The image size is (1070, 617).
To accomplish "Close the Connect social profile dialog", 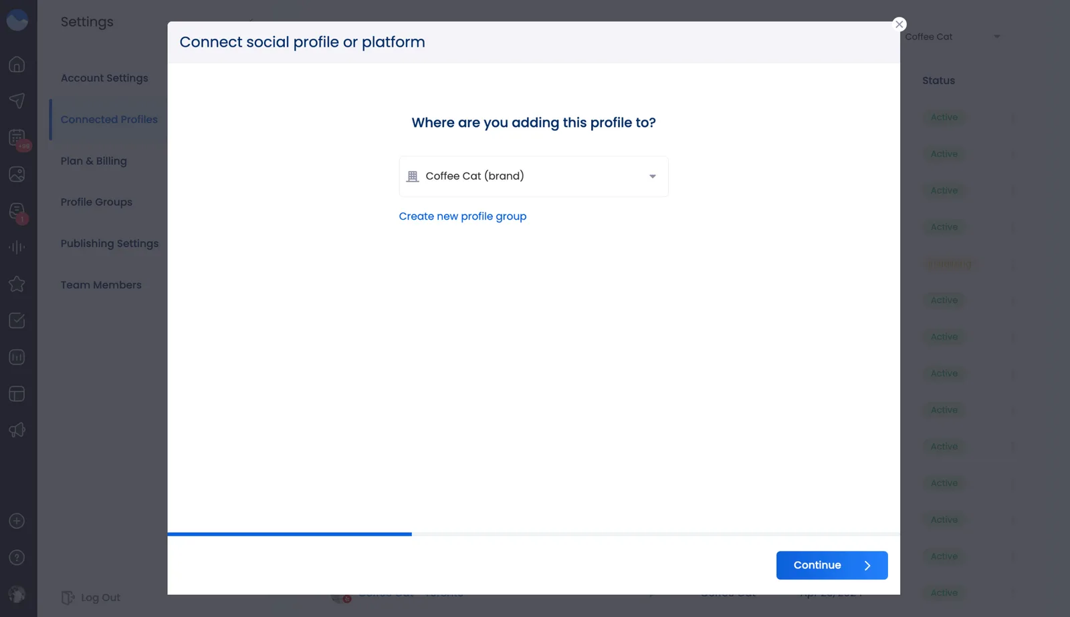I will pyautogui.click(x=899, y=25).
